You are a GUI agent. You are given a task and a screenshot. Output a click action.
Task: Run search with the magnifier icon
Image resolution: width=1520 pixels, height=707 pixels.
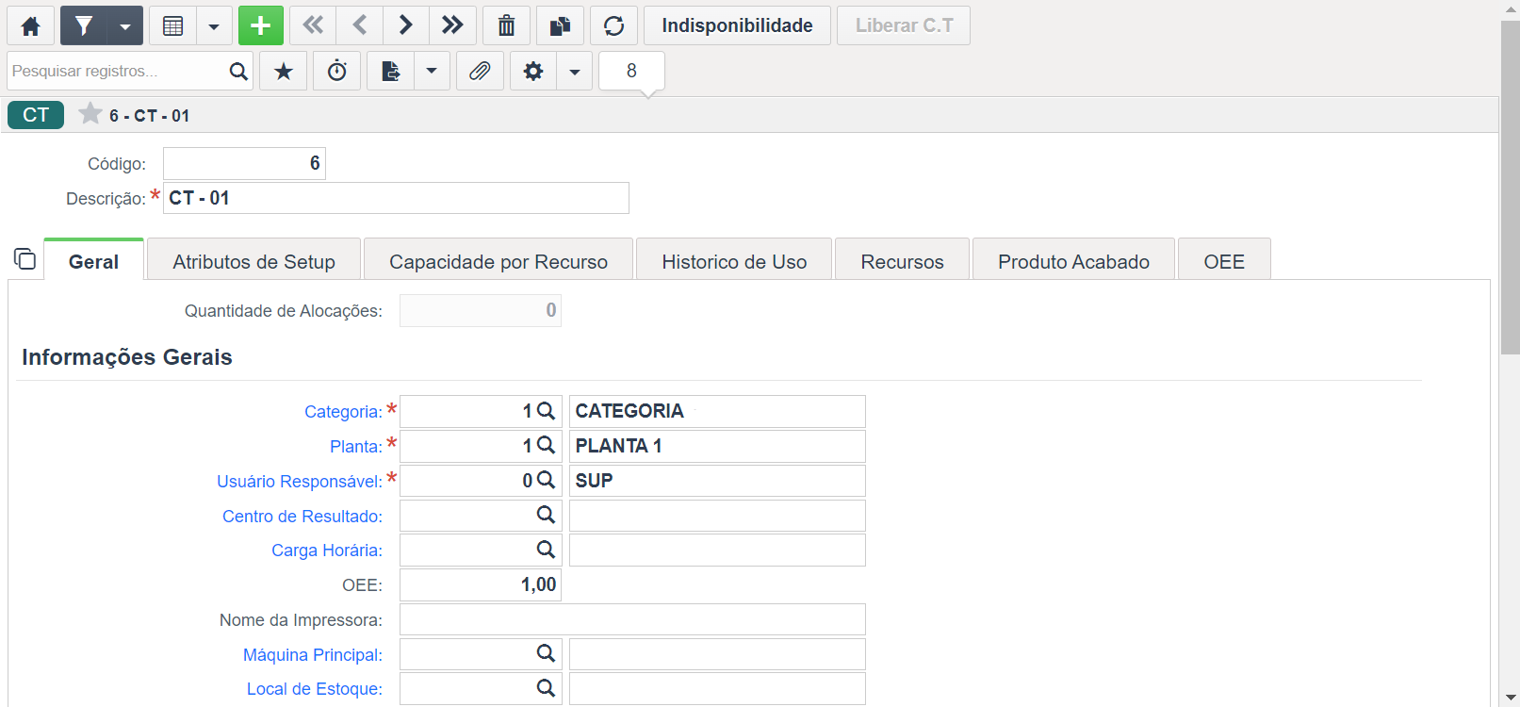239,71
